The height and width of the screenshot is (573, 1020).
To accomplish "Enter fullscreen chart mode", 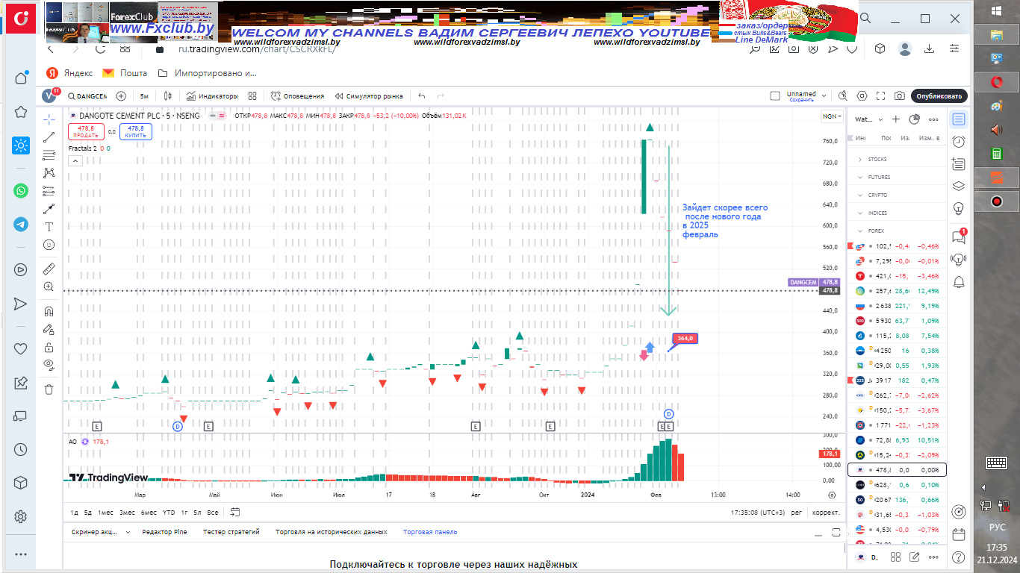I will tap(881, 96).
